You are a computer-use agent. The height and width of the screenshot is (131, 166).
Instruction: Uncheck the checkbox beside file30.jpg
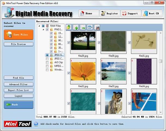[99, 42]
